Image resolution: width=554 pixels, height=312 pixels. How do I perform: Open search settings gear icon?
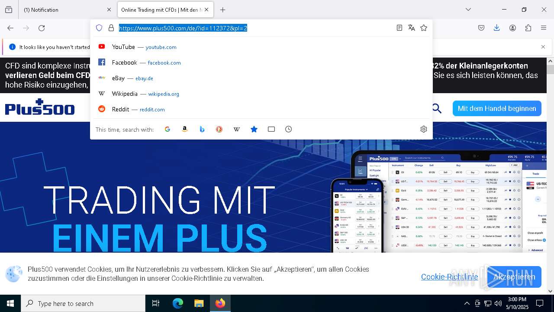424,129
